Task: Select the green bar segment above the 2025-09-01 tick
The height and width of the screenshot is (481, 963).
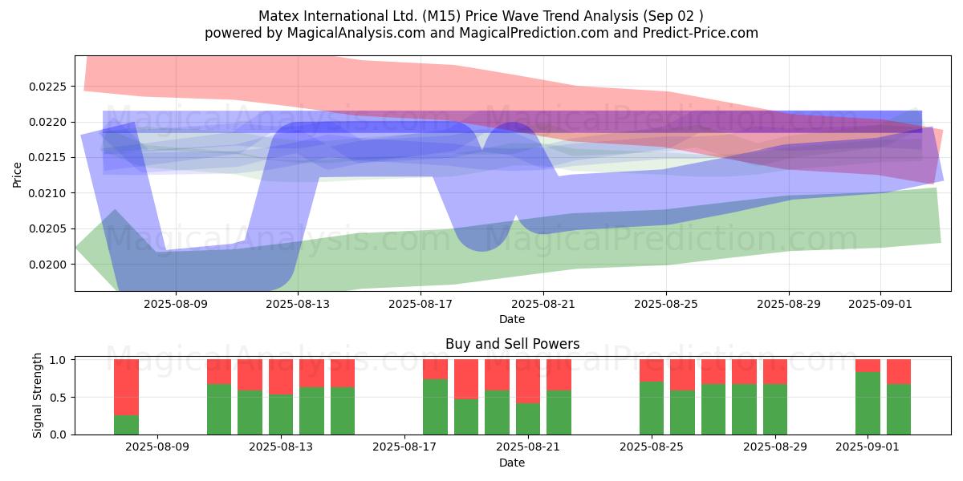Action: (x=868, y=403)
